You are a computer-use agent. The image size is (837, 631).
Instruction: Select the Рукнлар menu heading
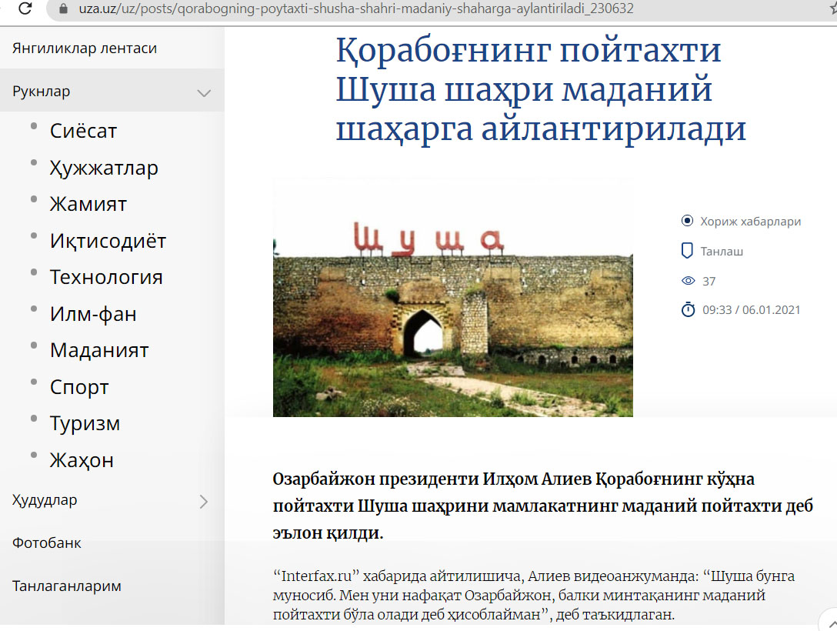click(x=41, y=92)
